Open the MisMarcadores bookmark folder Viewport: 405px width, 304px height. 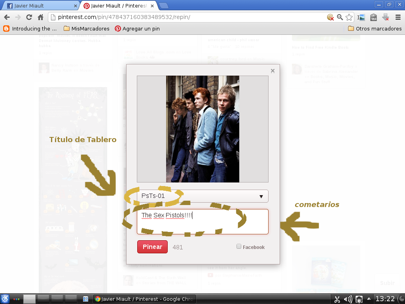pyautogui.click(x=87, y=28)
